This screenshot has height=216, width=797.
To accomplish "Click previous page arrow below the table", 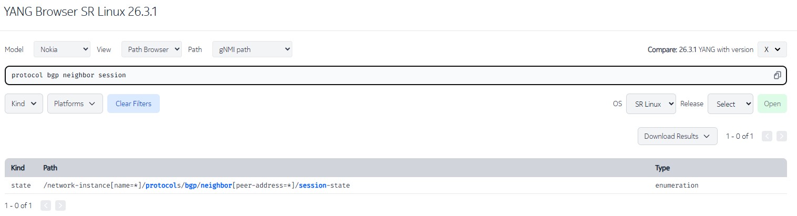I will 46,205.
